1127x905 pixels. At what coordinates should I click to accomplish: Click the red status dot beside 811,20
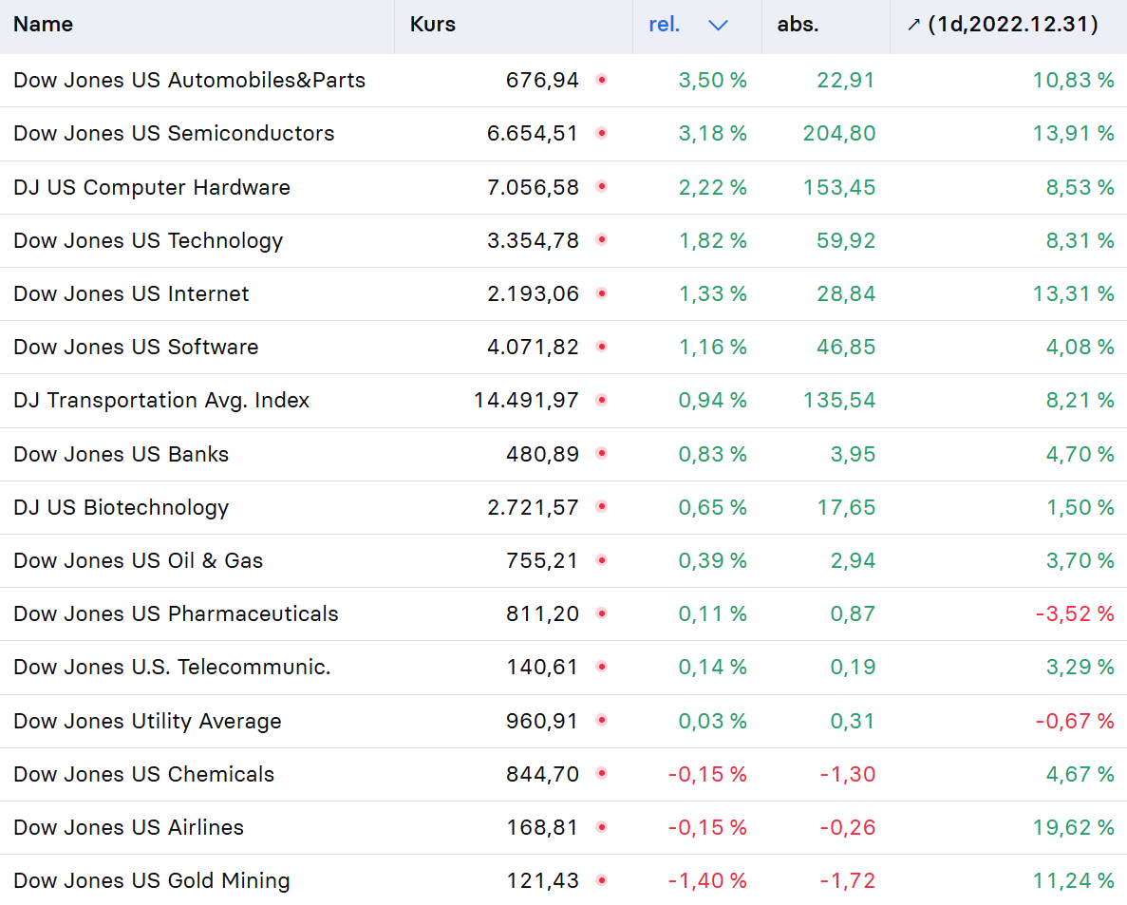tap(602, 613)
